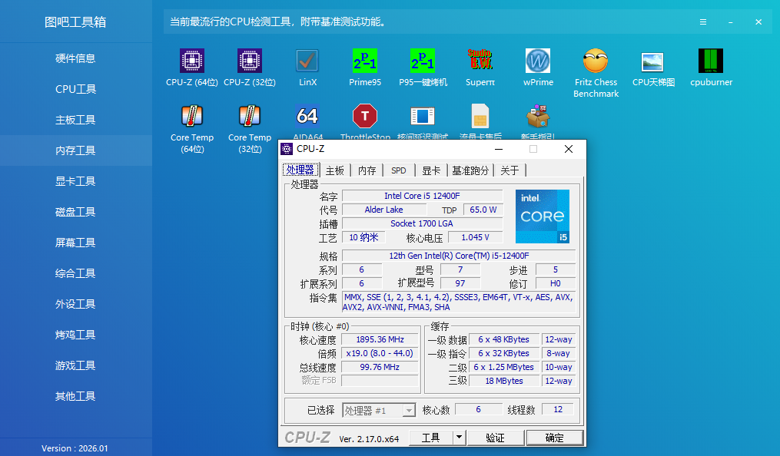Launch Fritz Chess Benchmark

pyautogui.click(x=596, y=61)
